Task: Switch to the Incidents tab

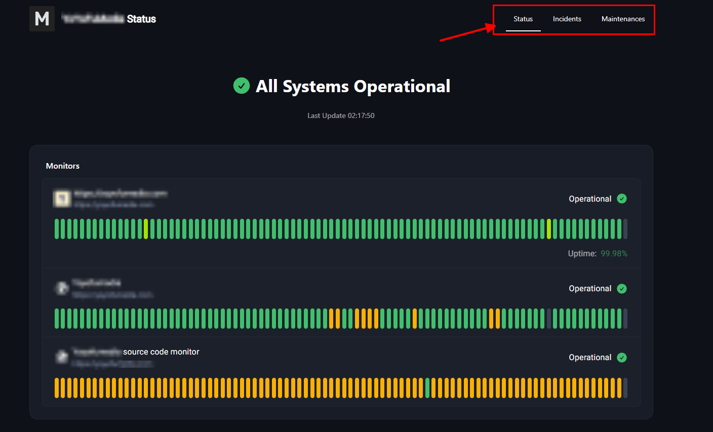Action: (x=567, y=19)
